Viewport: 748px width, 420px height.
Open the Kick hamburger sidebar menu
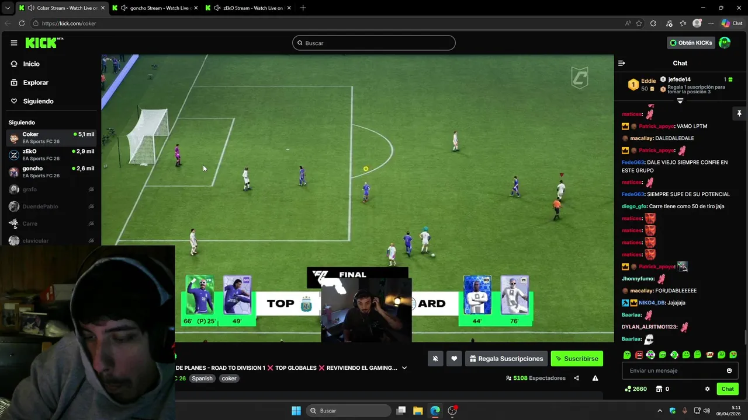[x=13, y=43]
